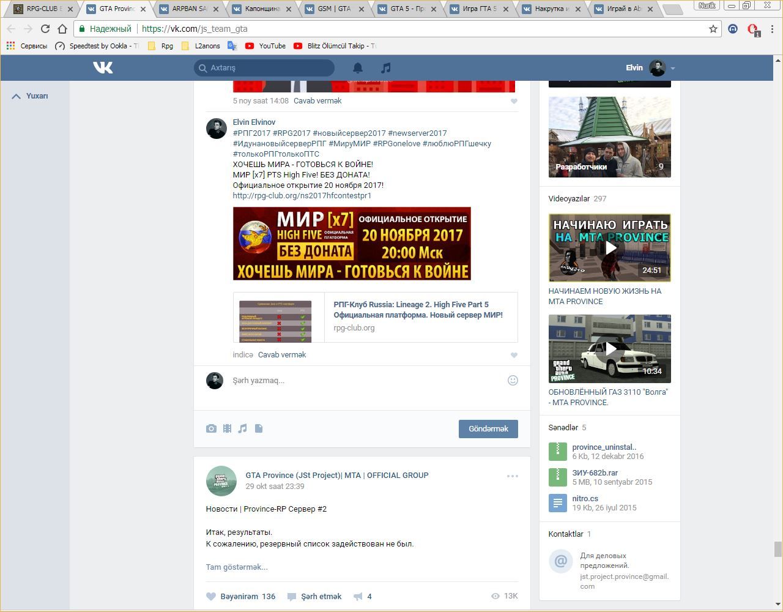Image resolution: width=783 pixels, height=612 pixels.
Task: Open the notifications bell
Action: click(x=358, y=68)
